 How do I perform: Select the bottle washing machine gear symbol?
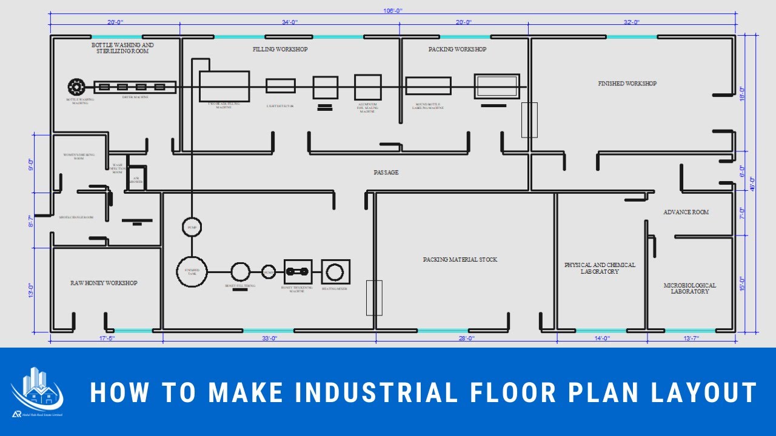coord(76,87)
